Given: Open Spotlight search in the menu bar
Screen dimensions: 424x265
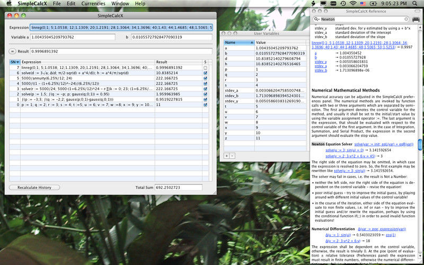Looking at the screenshot, I should (415, 4).
